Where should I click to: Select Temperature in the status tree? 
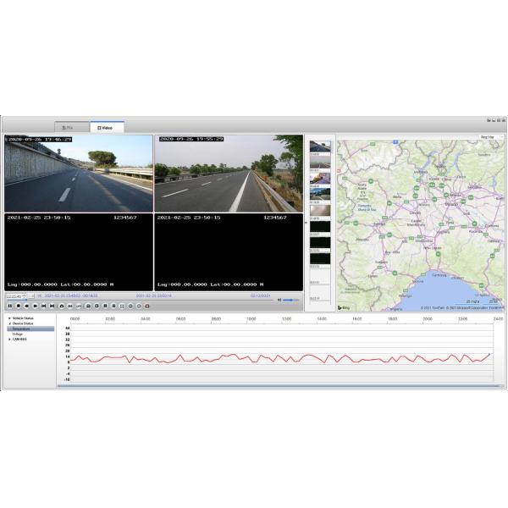click(x=24, y=329)
